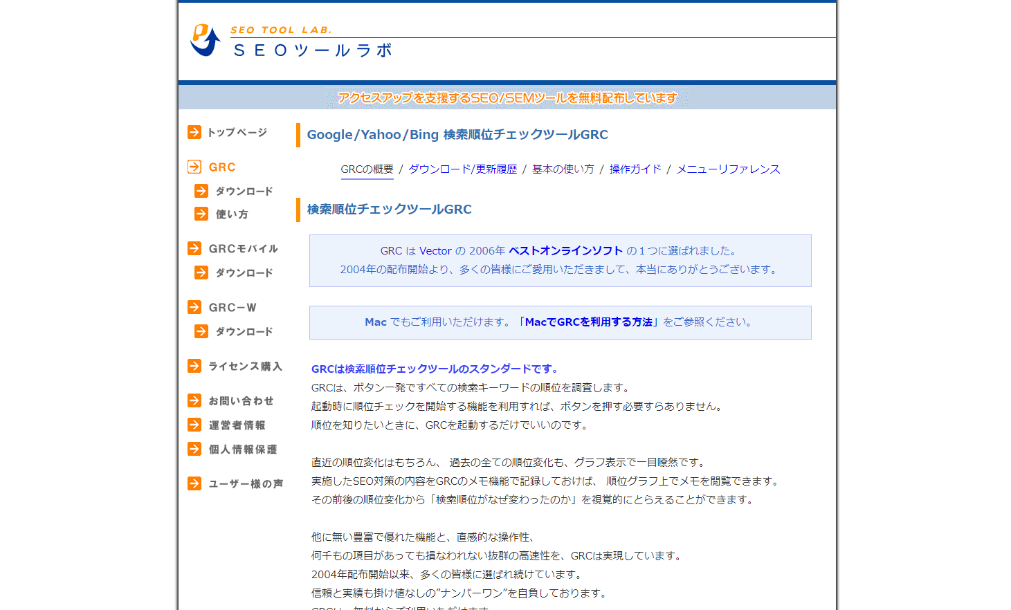Open 操作ガイド tab link
The width and height of the screenshot is (1011, 610).
(x=635, y=169)
